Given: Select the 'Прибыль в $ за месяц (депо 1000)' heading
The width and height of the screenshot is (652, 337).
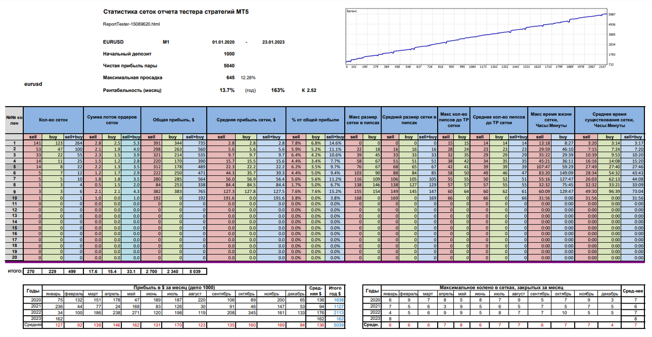Looking at the screenshot, I should 173,287.
